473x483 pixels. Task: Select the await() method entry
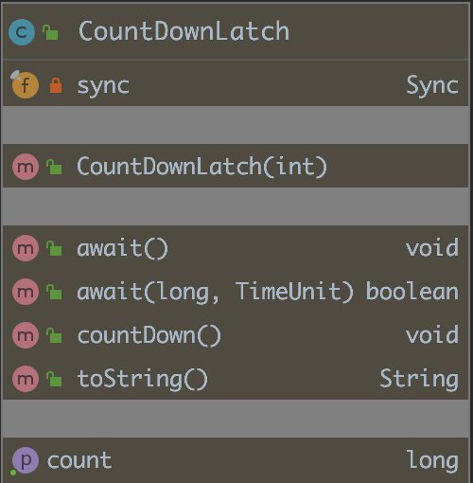click(x=236, y=248)
